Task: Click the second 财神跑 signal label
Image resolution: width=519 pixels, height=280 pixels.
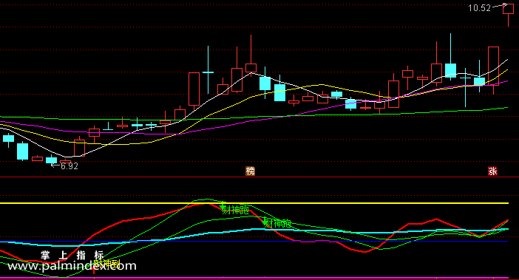Action: tap(277, 223)
